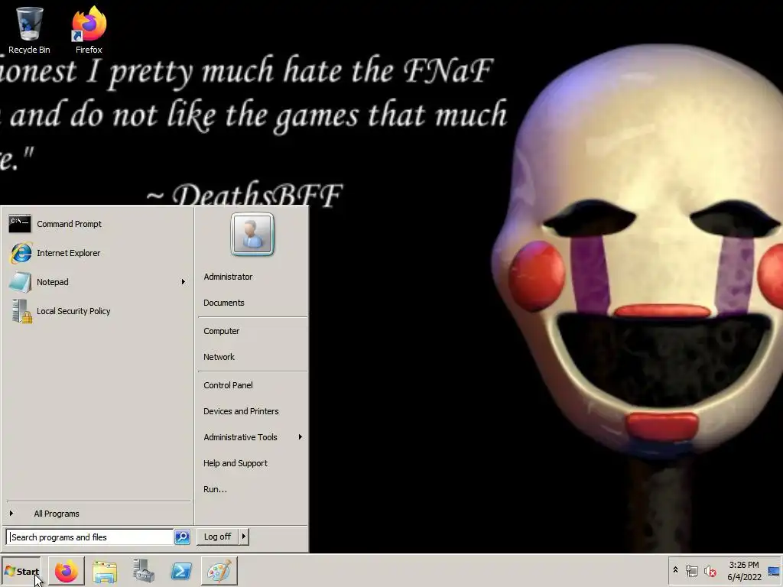Click the date 6/4/2022 in tray
The width and height of the screenshot is (783, 587).
point(744,577)
